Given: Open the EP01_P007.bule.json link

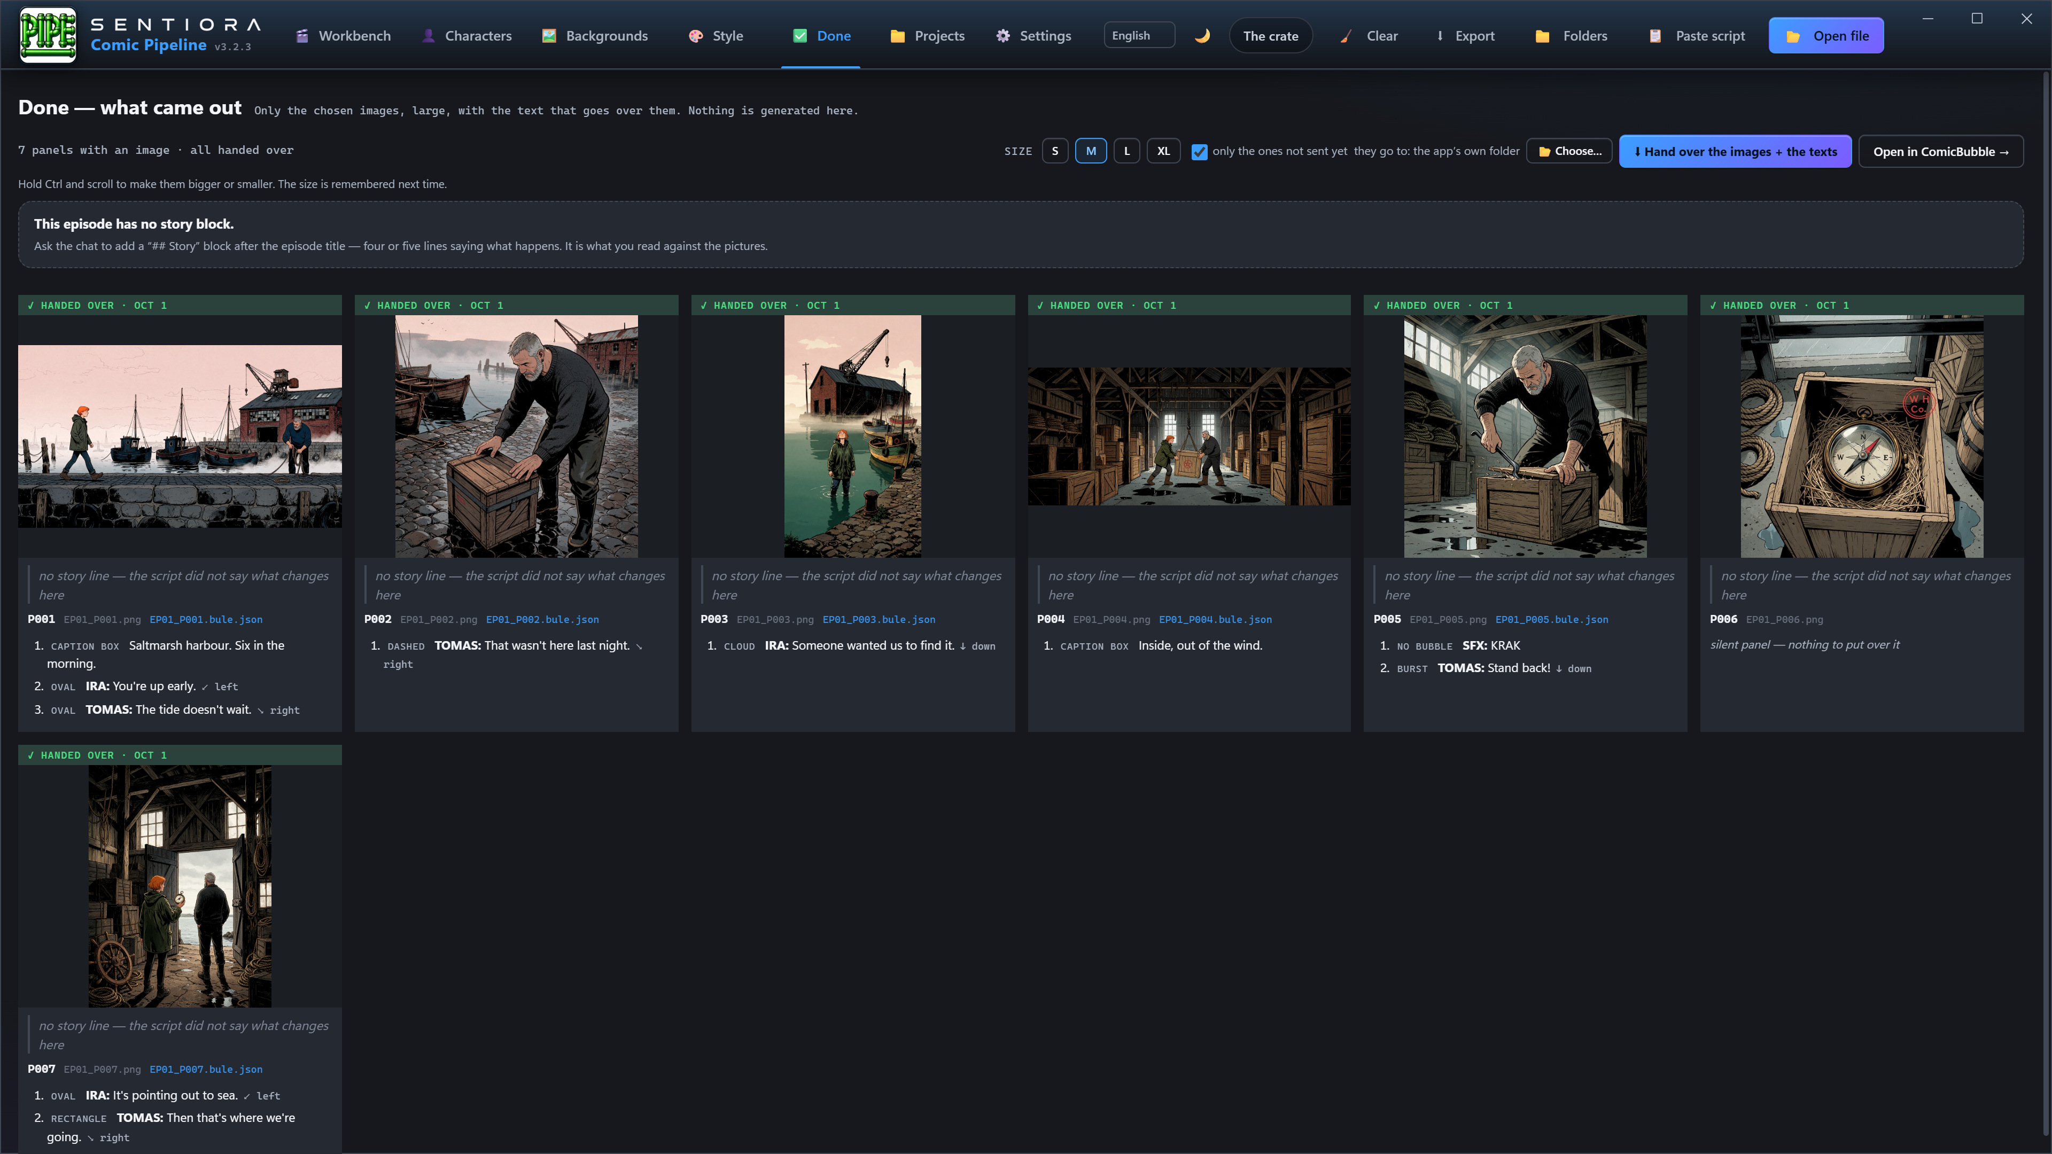Looking at the screenshot, I should point(206,1070).
